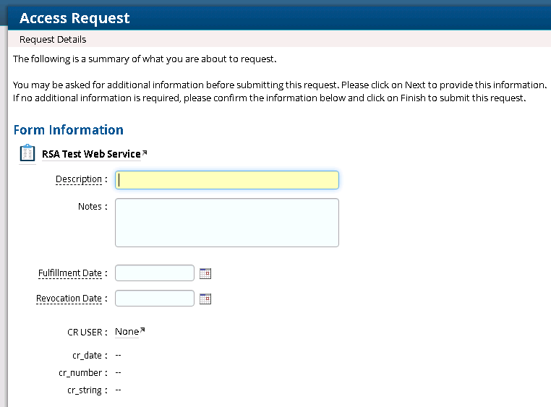Screen dimensions: 551x407
Task: Click the Access Request header title
Action: point(74,18)
